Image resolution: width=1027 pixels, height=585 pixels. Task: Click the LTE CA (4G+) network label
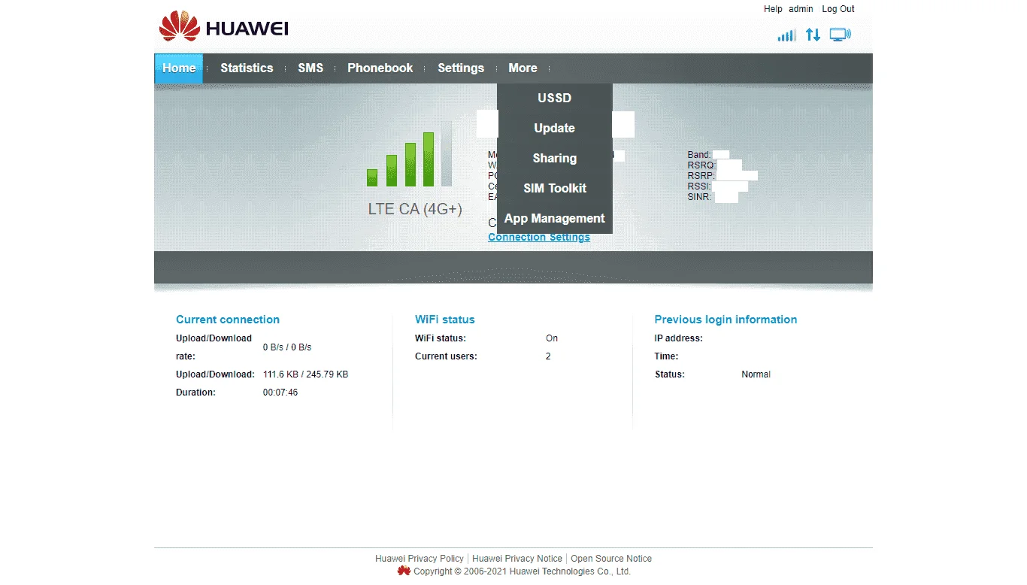click(x=415, y=209)
